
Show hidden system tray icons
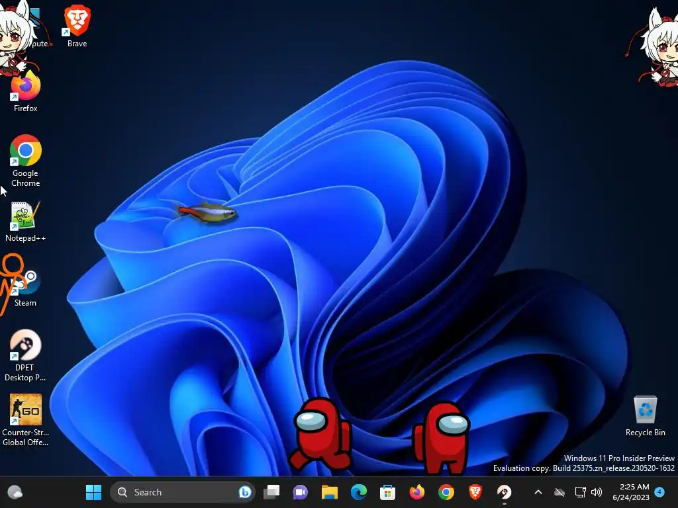pos(538,492)
